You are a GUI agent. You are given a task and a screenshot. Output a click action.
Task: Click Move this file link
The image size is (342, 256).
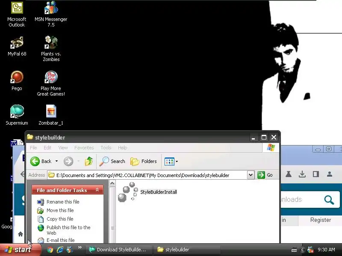[60, 210]
